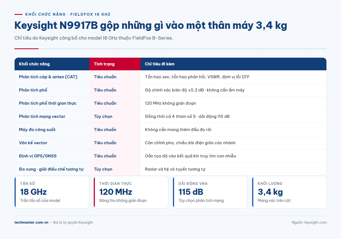Click cell 'Cân chỉnh pha, chiều dài điện'
The image size is (341, 239).
point(174,143)
